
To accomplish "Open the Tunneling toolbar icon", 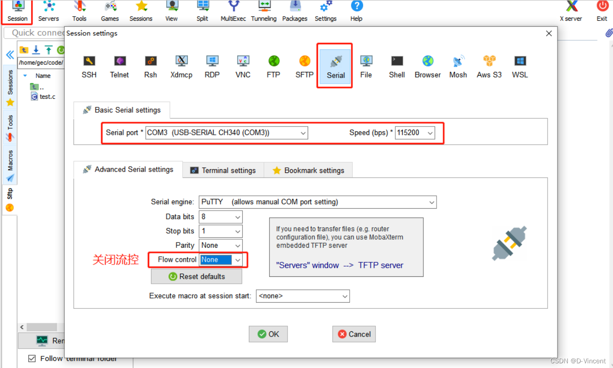I will pyautogui.click(x=263, y=12).
